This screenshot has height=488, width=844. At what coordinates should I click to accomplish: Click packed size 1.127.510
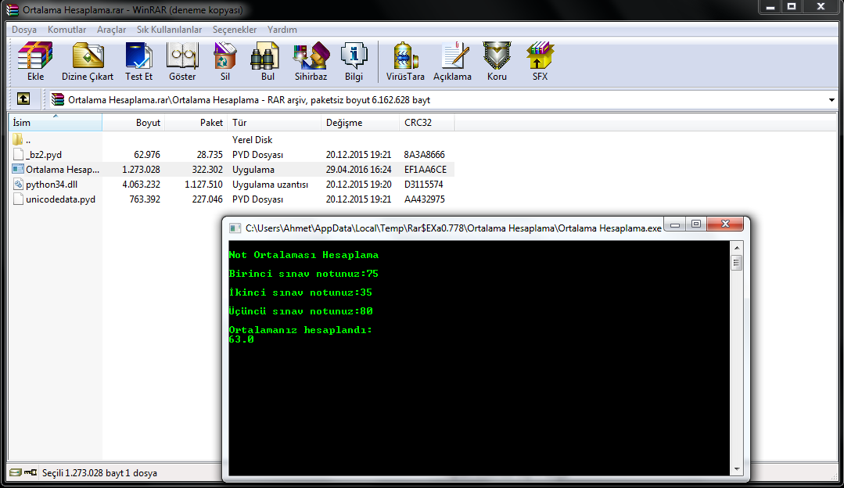[x=203, y=185]
